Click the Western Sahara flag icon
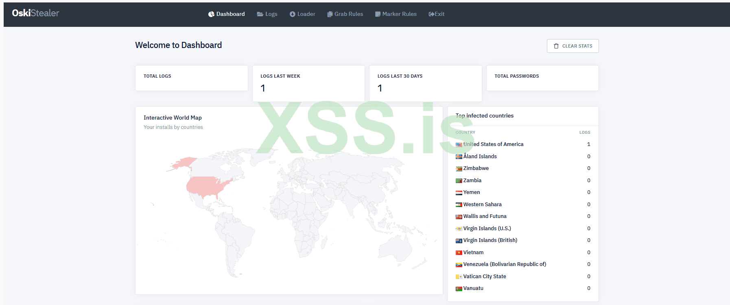Screen dimensions: 730x305 coord(459,205)
